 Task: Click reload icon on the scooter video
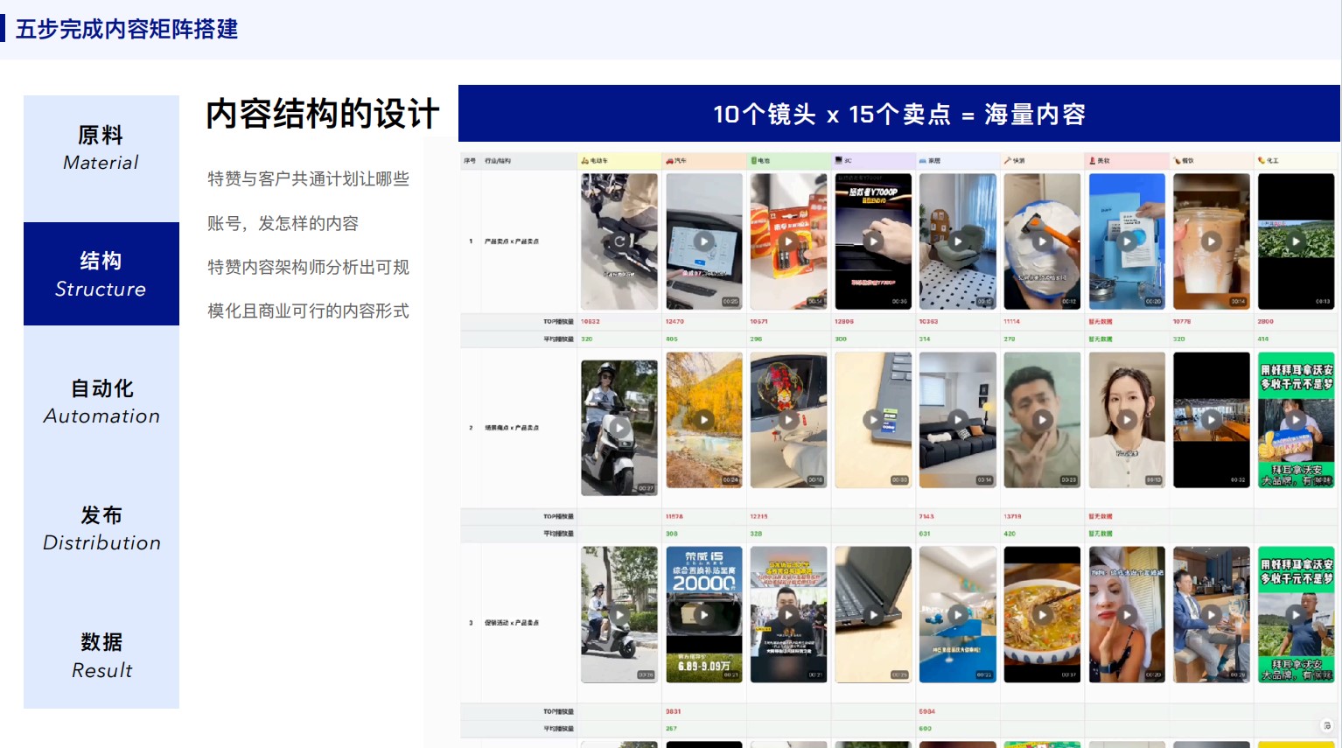pos(619,241)
